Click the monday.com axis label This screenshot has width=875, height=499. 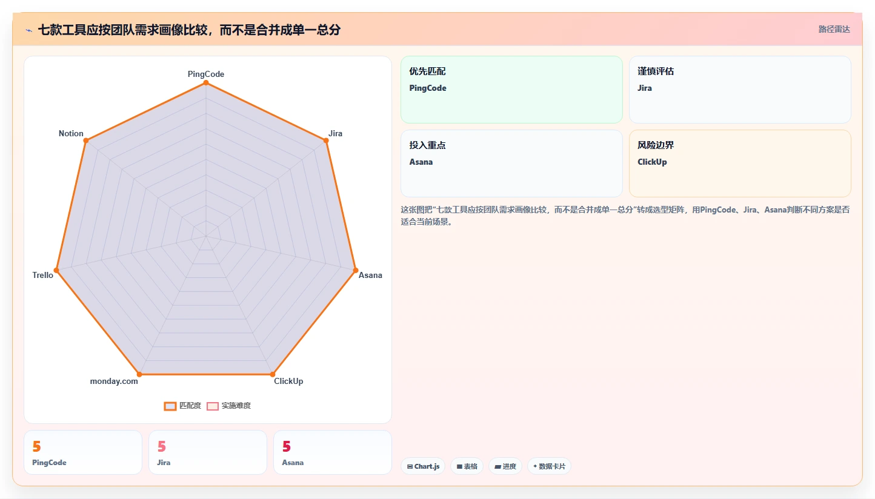pos(114,381)
